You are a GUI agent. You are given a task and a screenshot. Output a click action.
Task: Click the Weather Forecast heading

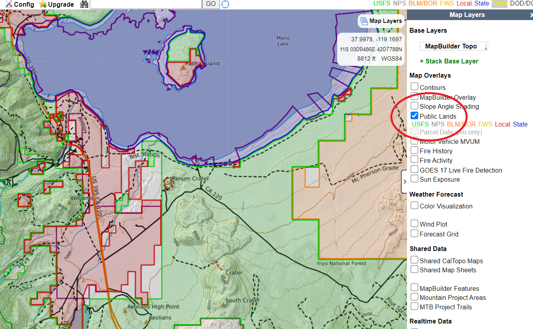pyautogui.click(x=436, y=194)
